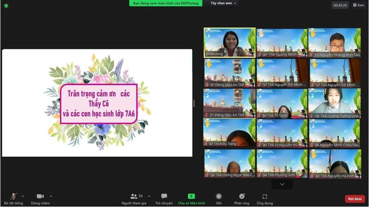This screenshot has width=369, height=207.
Task: Open the Tùy chọn xem dropdown menu
Action: pos(223,3)
